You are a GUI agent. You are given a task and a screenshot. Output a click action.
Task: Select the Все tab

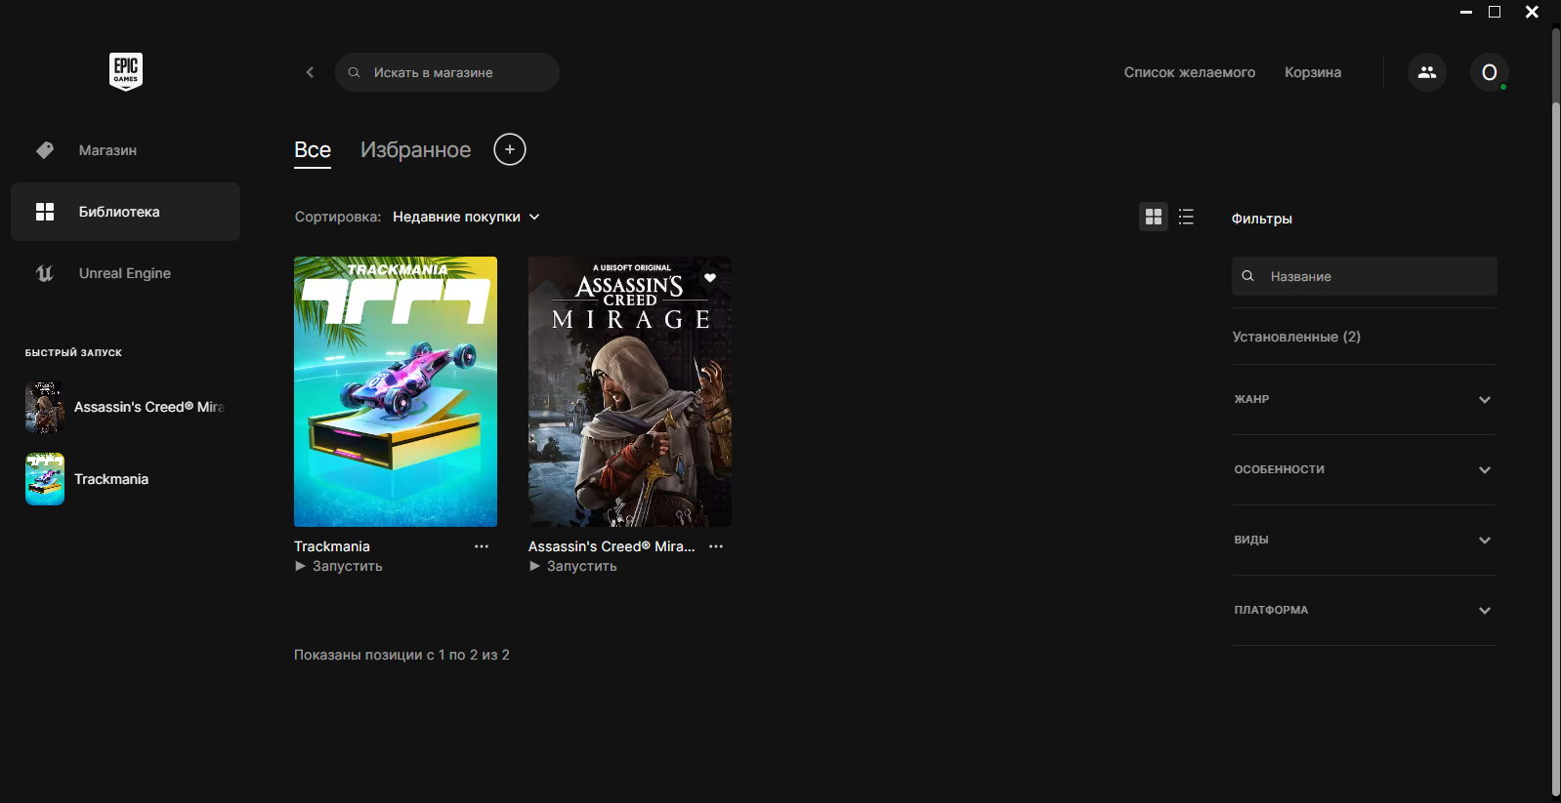click(x=313, y=150)
